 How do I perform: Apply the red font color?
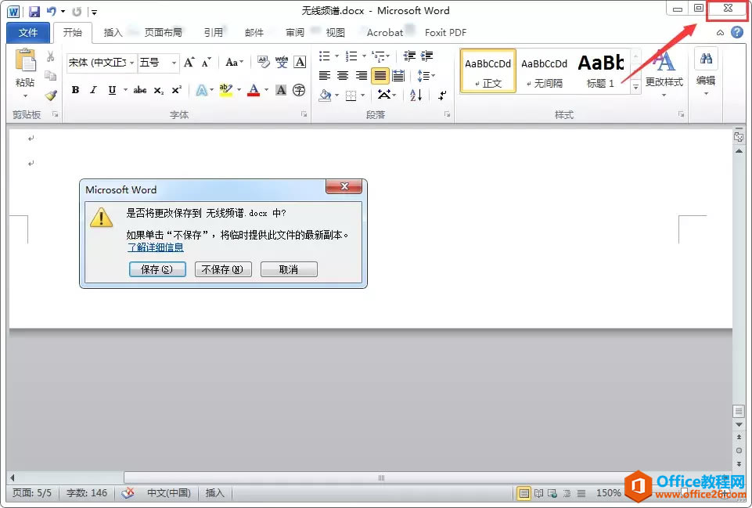254,90
